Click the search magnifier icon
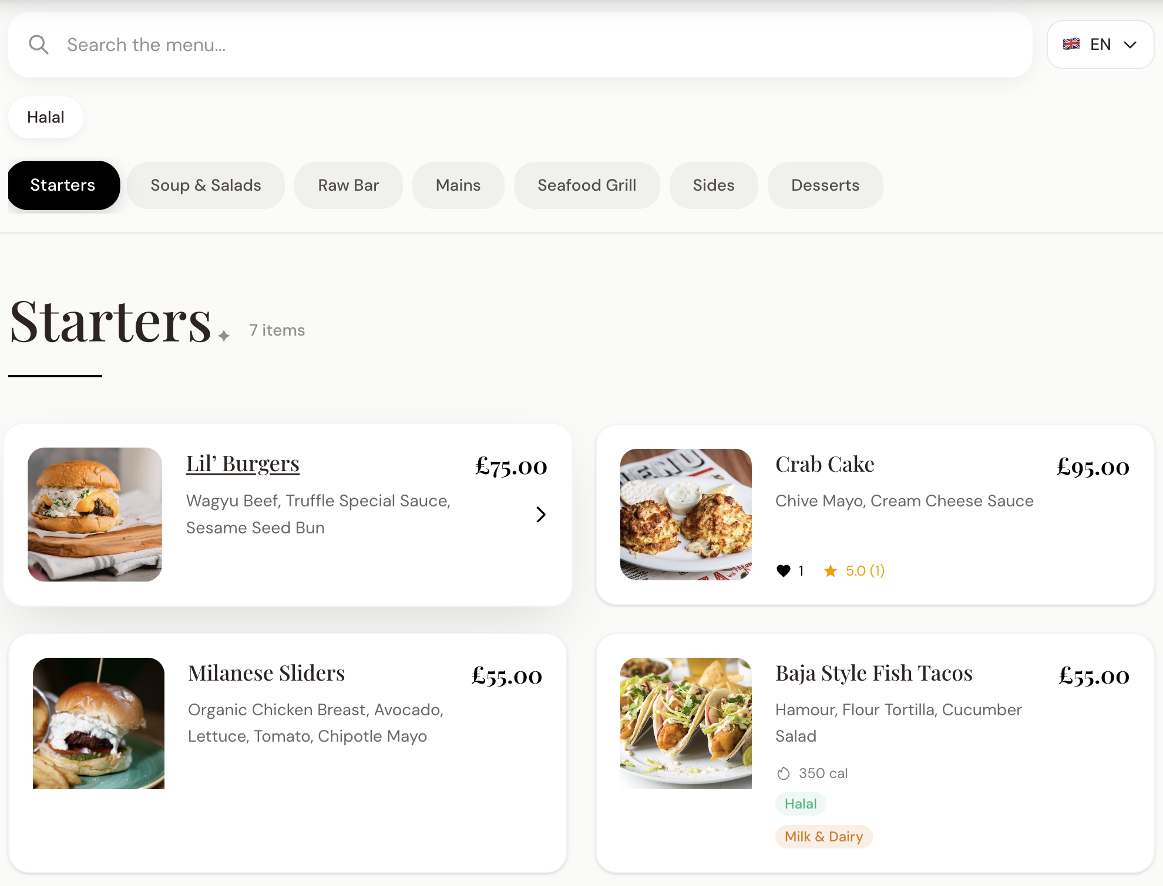 39,44
